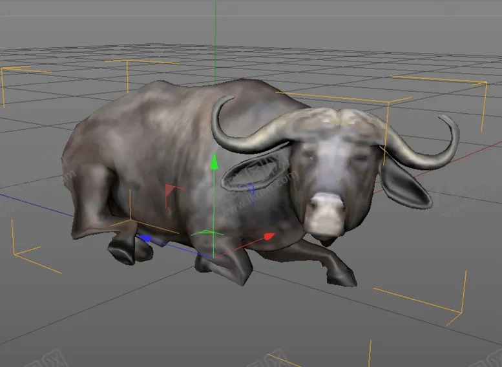502x367 pixels.
Task: Select the blue plane handle near the ear
Action: click(x=249, y=193)
